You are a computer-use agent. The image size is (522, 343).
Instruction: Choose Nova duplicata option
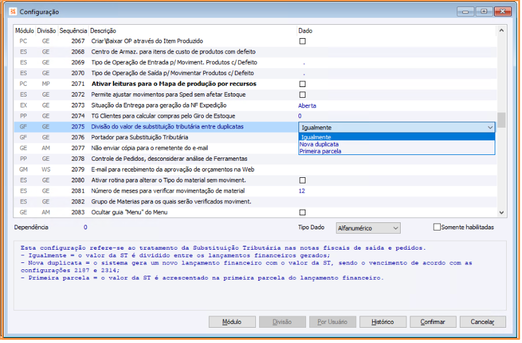398,145
